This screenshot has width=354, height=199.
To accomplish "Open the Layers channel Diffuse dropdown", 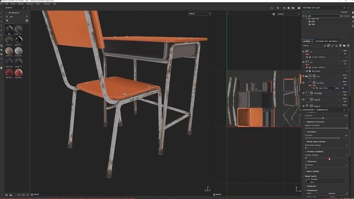I will pyautogui.click(x=308, y=46).
